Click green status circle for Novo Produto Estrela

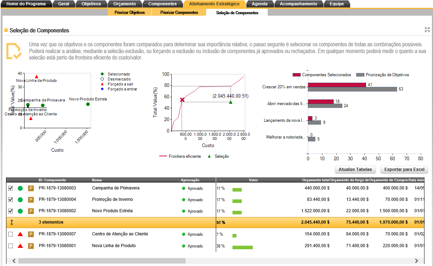click(x=20, y=211)
